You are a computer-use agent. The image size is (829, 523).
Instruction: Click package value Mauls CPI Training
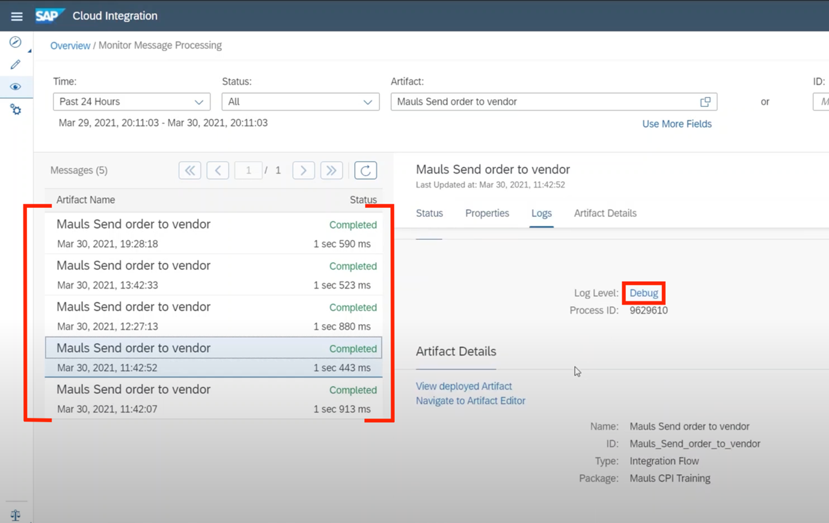pyautogui.click(x=670, y=479)
